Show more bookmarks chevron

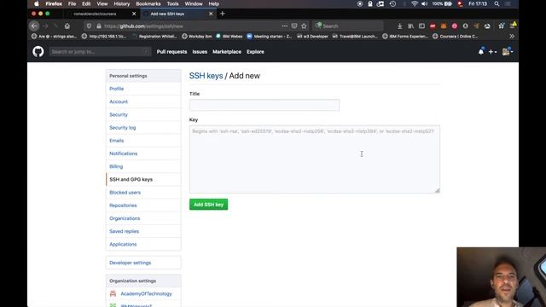pos(512,36)
